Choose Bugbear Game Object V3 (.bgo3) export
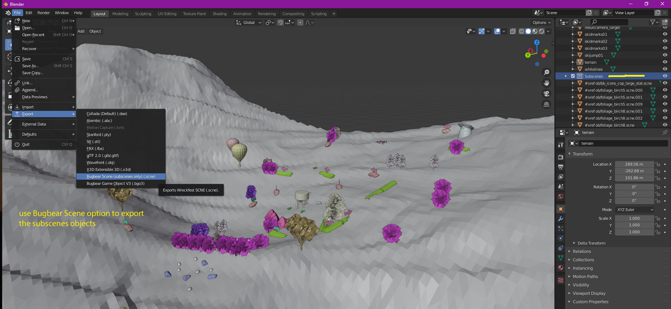Screen dimensions: 671x309 tap(121, 184)
